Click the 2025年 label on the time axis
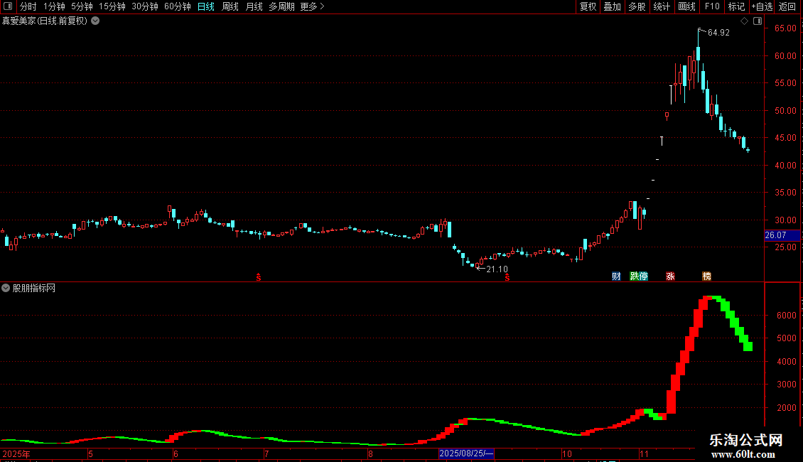 16,453
